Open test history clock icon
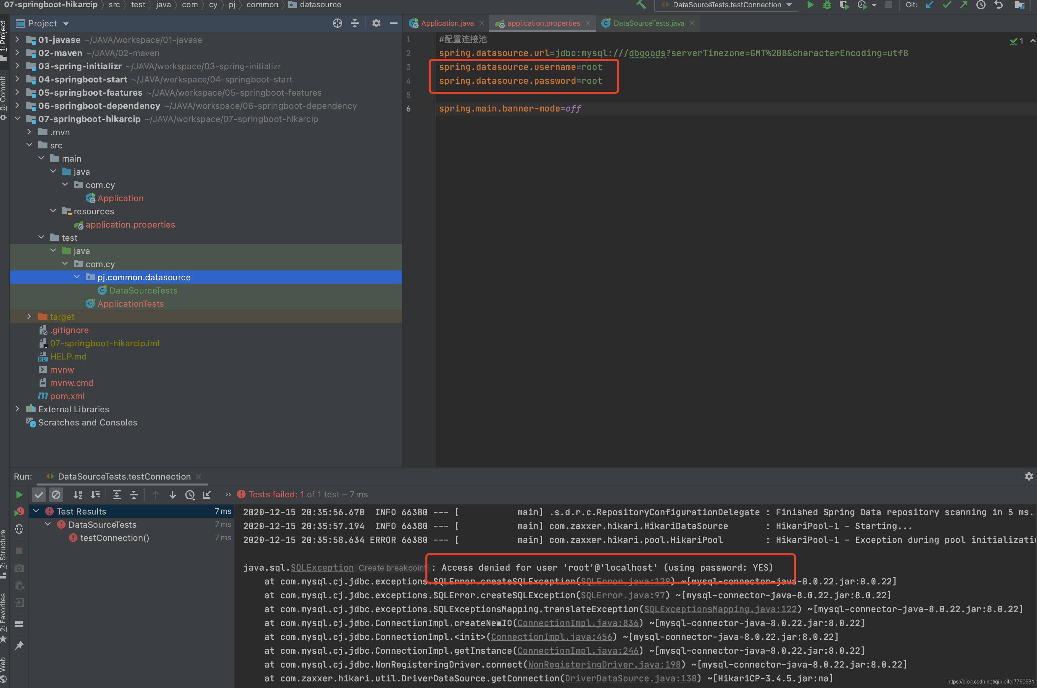1037x688 pixels. tap(190, 494)
